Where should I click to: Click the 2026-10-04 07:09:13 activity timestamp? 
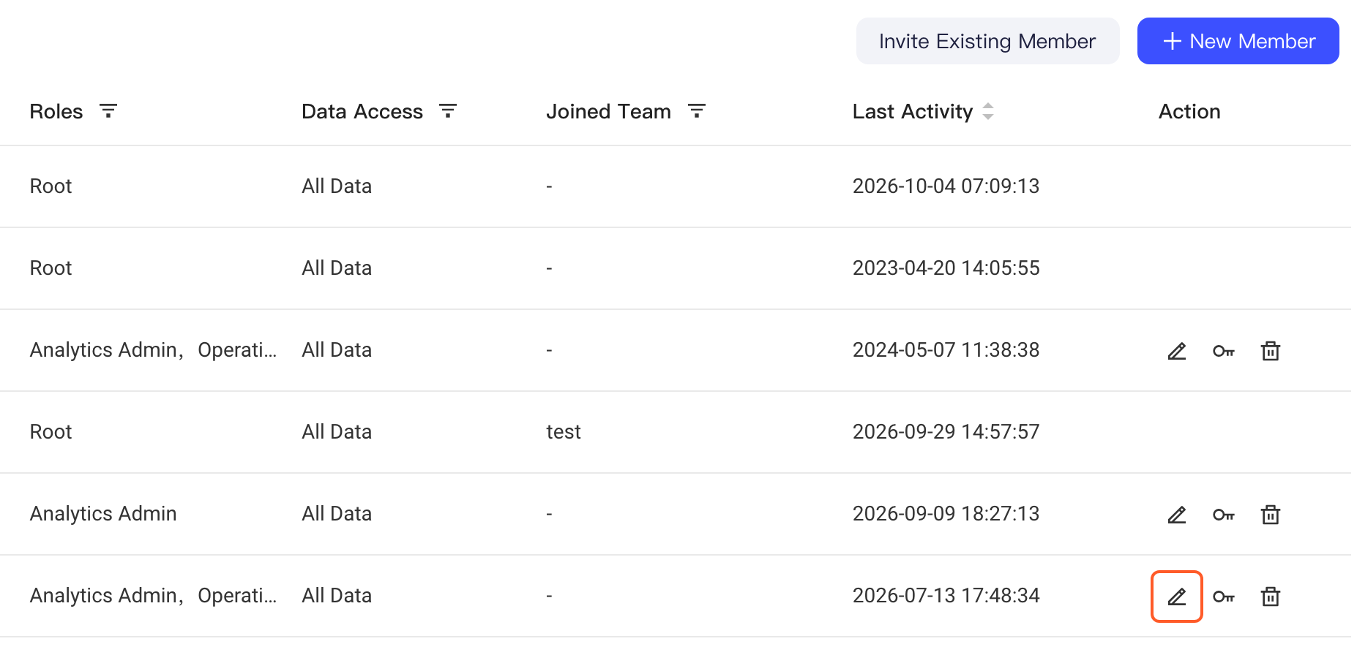click(946, 186)
